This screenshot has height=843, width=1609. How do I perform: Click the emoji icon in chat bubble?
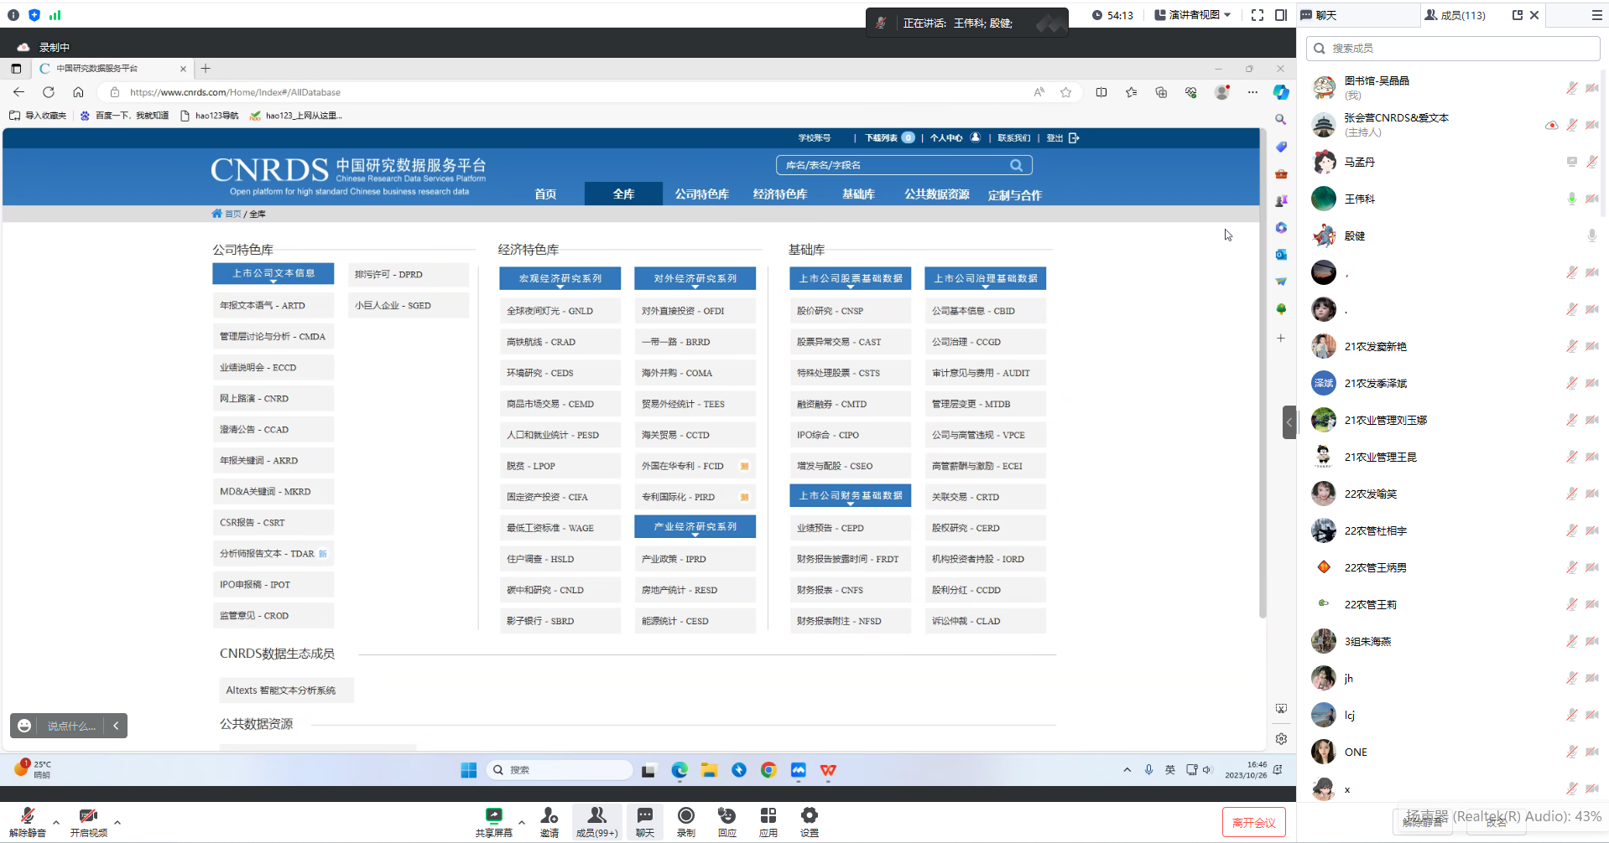click(24, 726)
